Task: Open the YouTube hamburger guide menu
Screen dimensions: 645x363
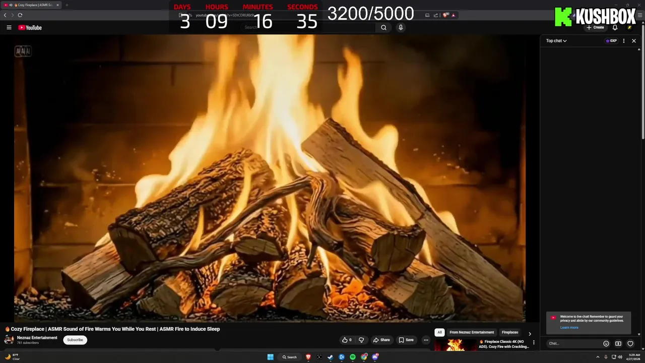Action: (9, 28)
